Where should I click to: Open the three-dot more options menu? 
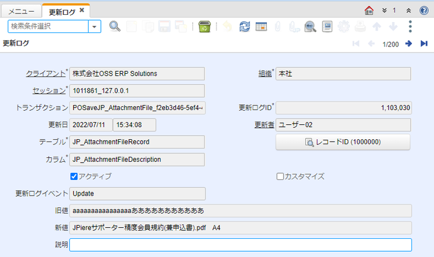pyautogui.click(x=410, y=27)
